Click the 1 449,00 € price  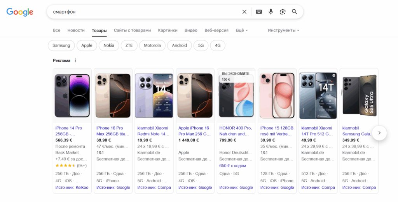(x=189, y=140)
